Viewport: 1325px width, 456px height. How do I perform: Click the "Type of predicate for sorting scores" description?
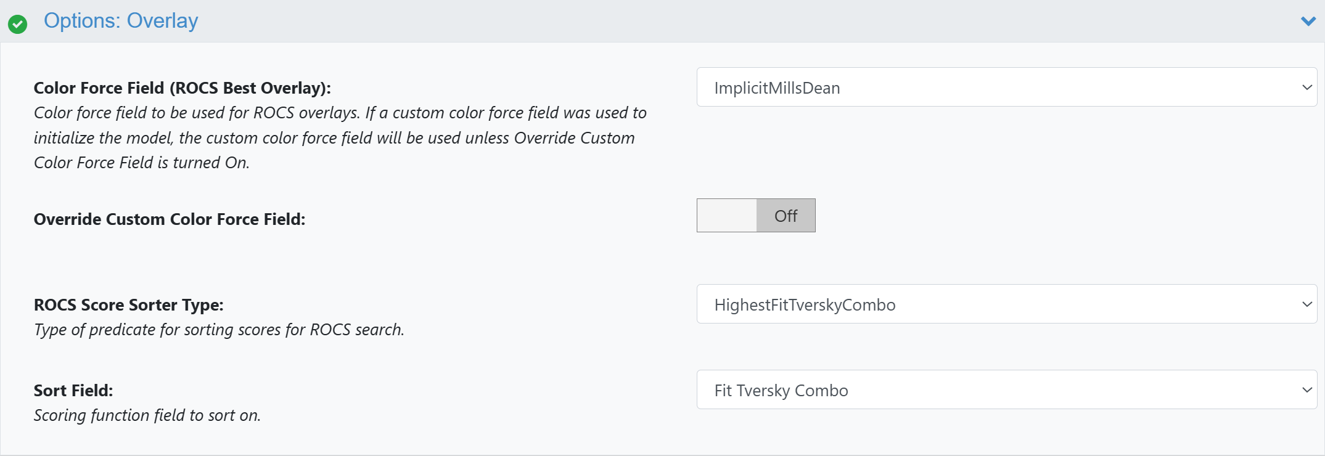tap(219, 330)
